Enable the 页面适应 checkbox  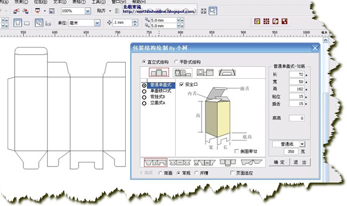coord(233,173)
